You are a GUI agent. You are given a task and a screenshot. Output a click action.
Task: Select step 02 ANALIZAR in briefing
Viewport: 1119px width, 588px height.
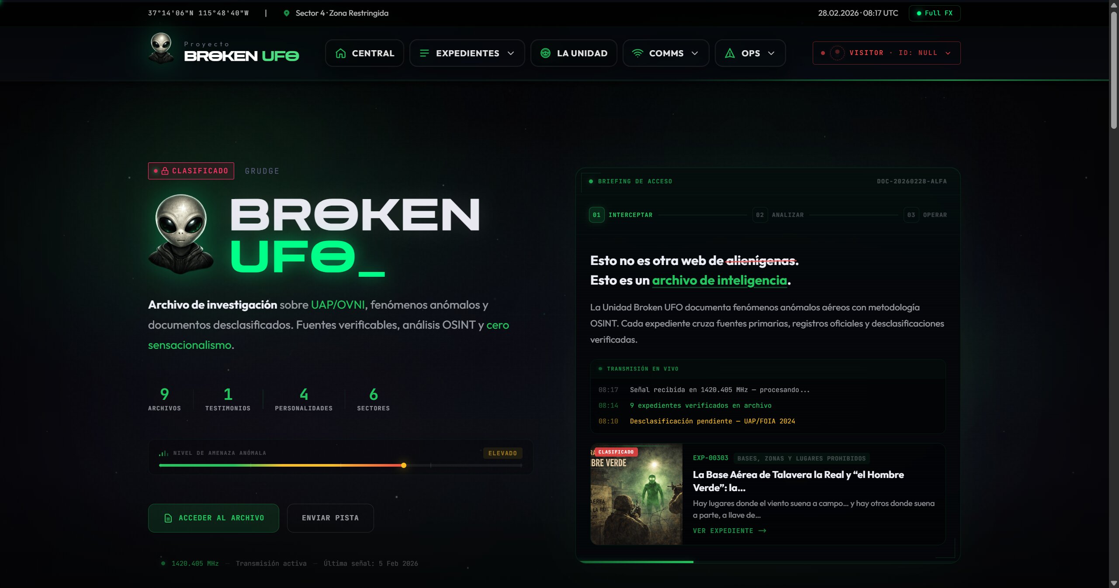click(778, 215)
